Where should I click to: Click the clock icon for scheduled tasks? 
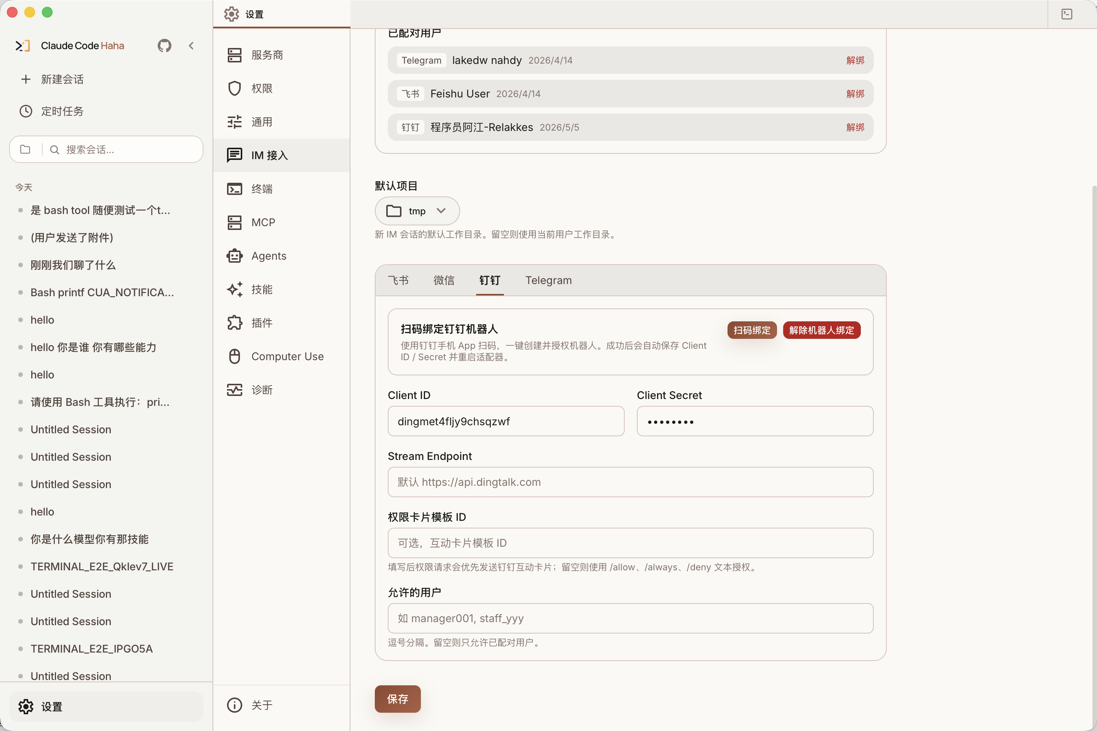26,111
